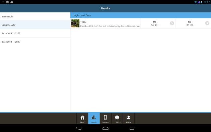This screenshot has width=211, height=132.
Task: Click the T-Rex test thumbnail
Action: (x=75, y=23)
